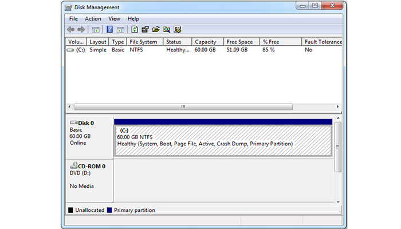Viewport: 401px width, 229px height.
Task: Open Help via blue question mark icon
Action: tap(109, 30)
